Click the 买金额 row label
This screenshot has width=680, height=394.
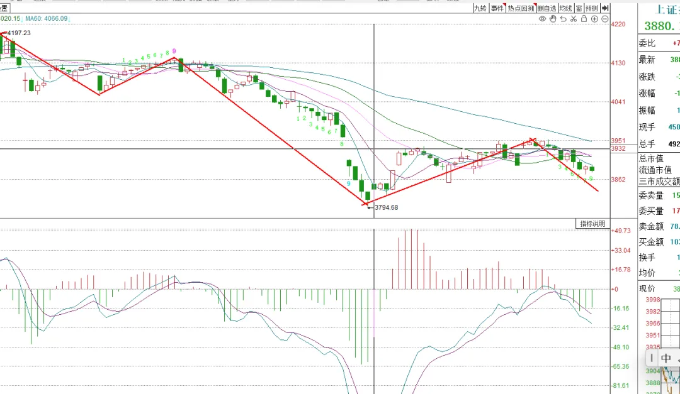[652, 242]
